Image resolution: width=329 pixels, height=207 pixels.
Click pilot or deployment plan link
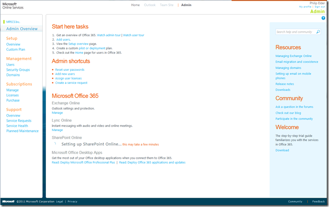tap(92, 48)
